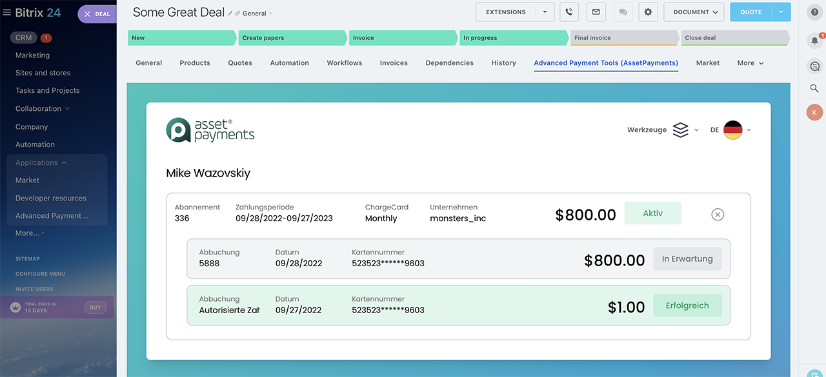Open the notifications bell icon
826x377 pixels.
(814, 40)
